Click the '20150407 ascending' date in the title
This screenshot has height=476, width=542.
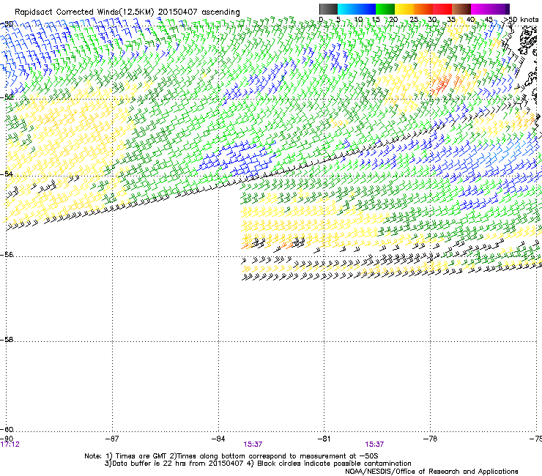(x=198, y=12)
